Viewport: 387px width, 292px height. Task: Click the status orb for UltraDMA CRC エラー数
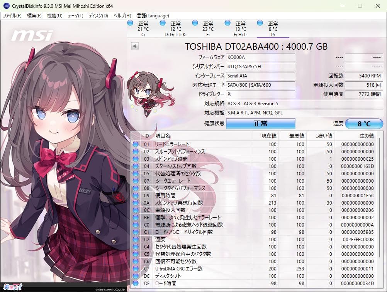point(135,269)
